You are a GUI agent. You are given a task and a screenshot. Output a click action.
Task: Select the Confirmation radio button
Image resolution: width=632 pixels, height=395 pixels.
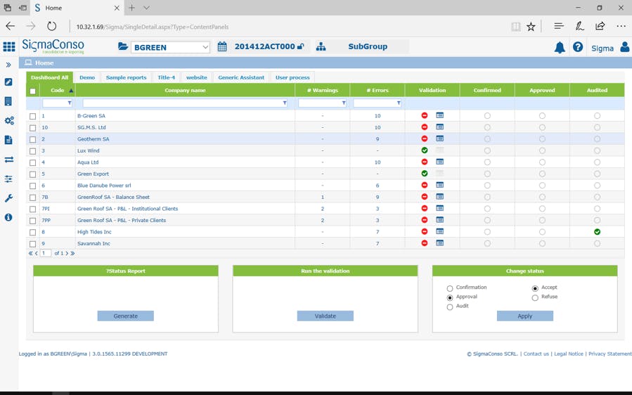pyautogui.click(x=450, y=288)
